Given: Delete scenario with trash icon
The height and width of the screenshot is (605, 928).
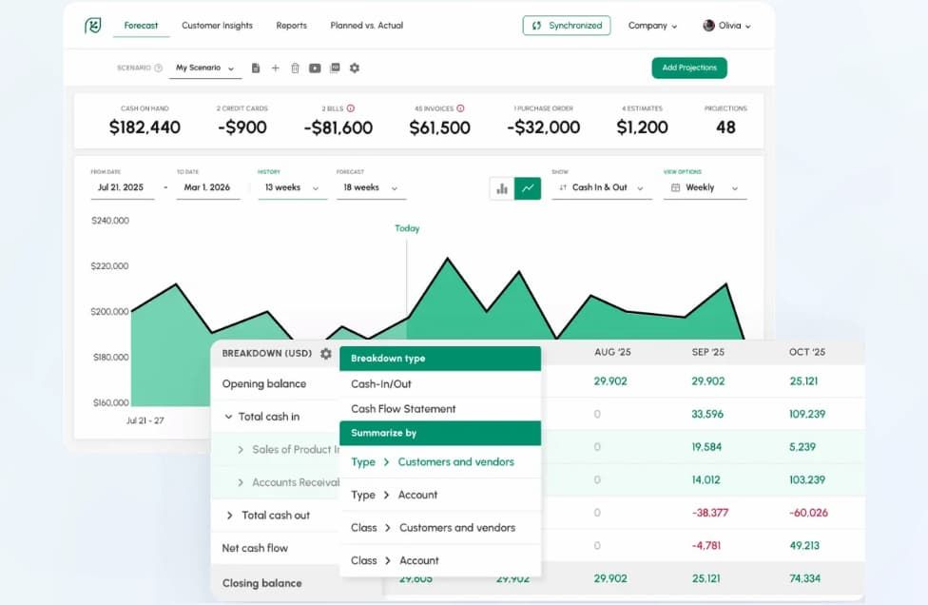Looking at the screenshot, I should [x=295, y=68].
